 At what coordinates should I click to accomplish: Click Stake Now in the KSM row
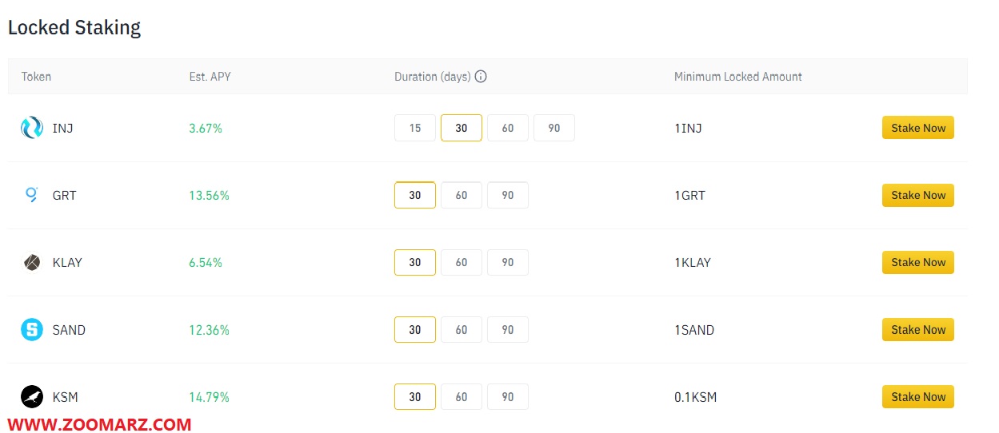(x=918, y=396)
